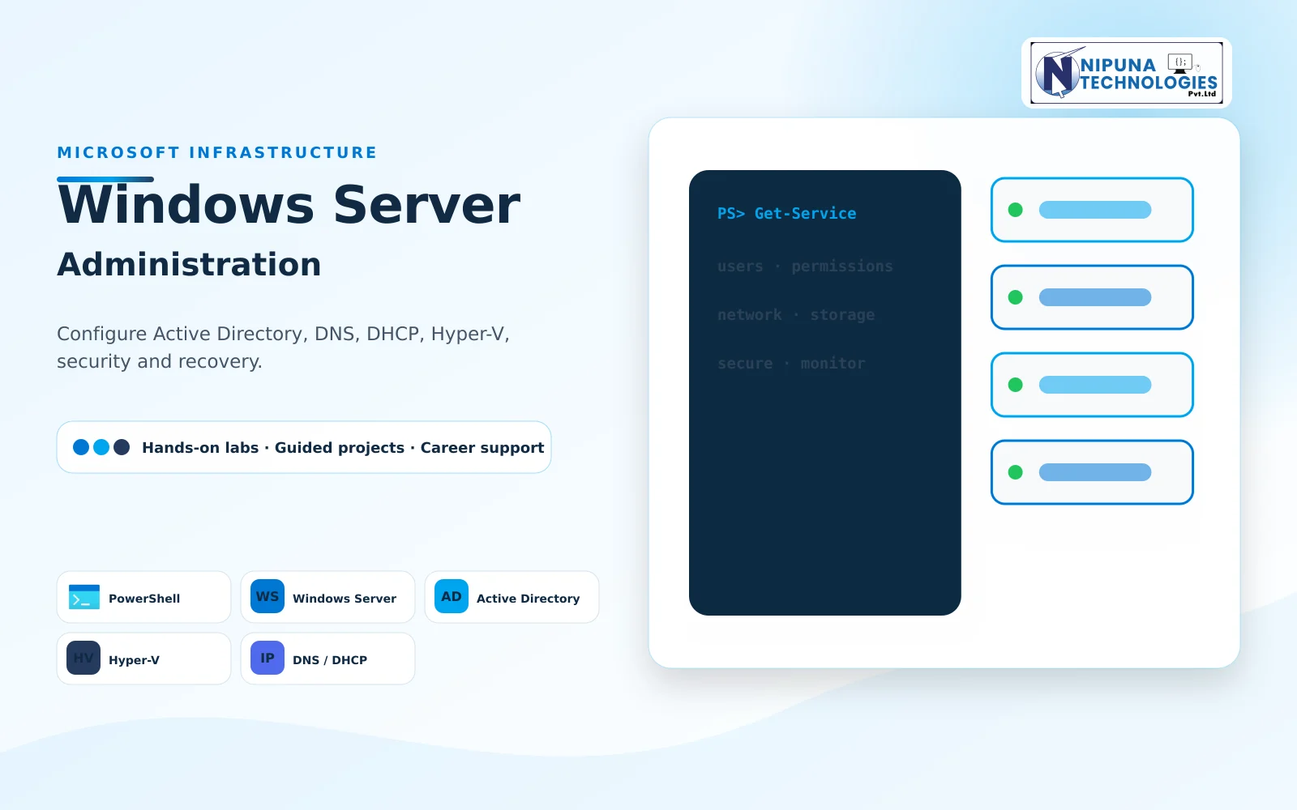1297x810 pixels.
Task: Select the DNS / DHCP chip label
Action: click(x=330, y=660)
